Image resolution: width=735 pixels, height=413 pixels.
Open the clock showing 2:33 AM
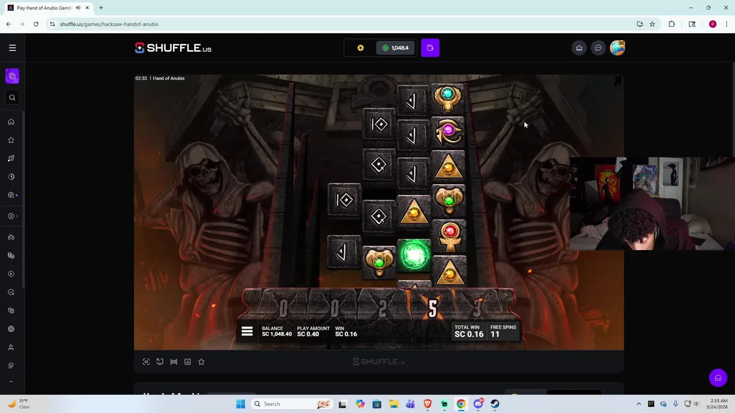(x=718, y=404)
